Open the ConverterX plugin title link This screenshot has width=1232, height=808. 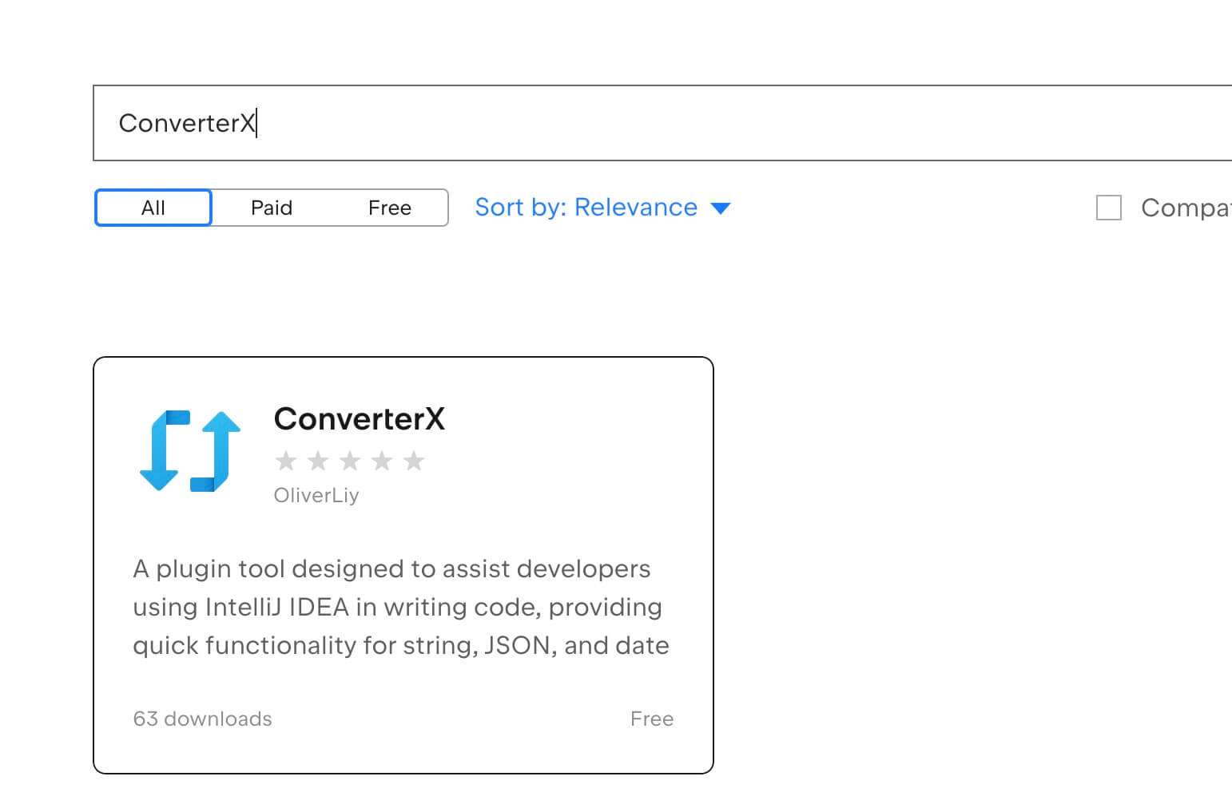[359, 418]
